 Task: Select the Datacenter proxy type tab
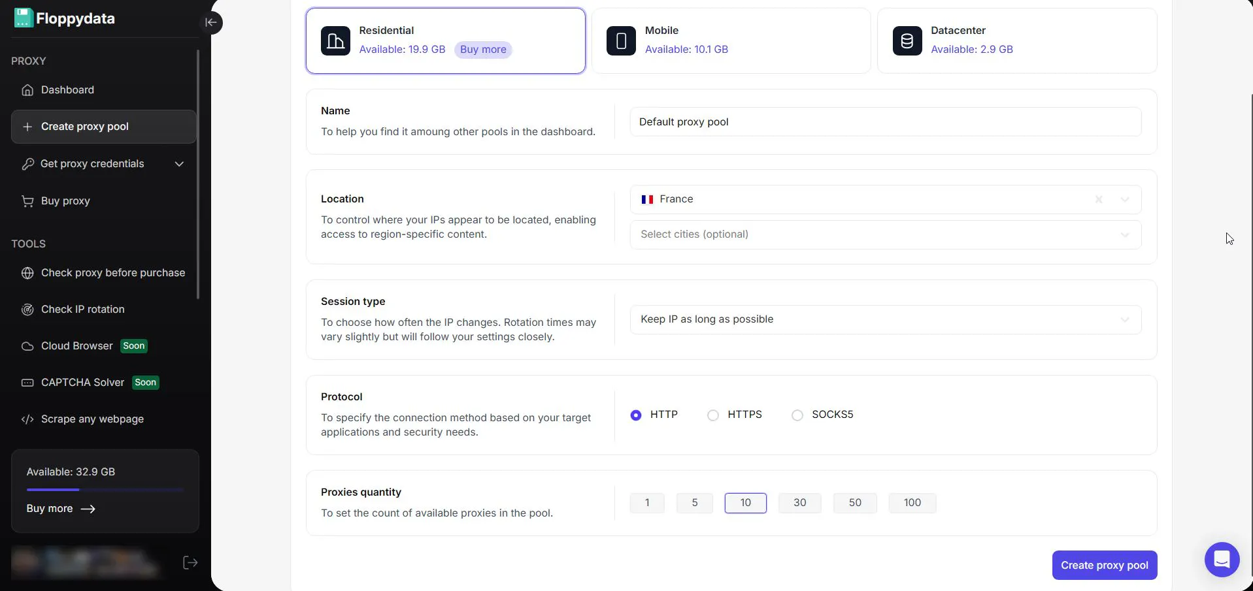coord(1017,40)
